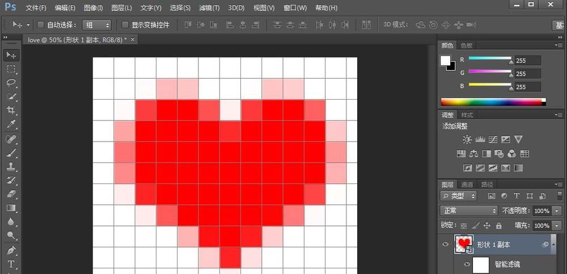Select the Blur tool (water drop)
This screenshot has height=274, width=567.
(11, 222)
